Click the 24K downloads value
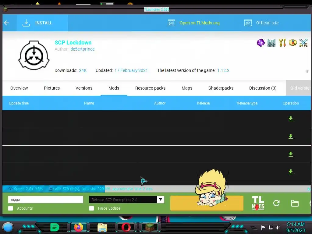Screen dimensions: 312x234 (83, 70)
